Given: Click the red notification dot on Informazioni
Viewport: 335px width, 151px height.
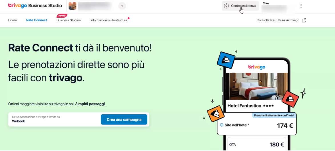Looking at the screenshot, I should 129,18.
